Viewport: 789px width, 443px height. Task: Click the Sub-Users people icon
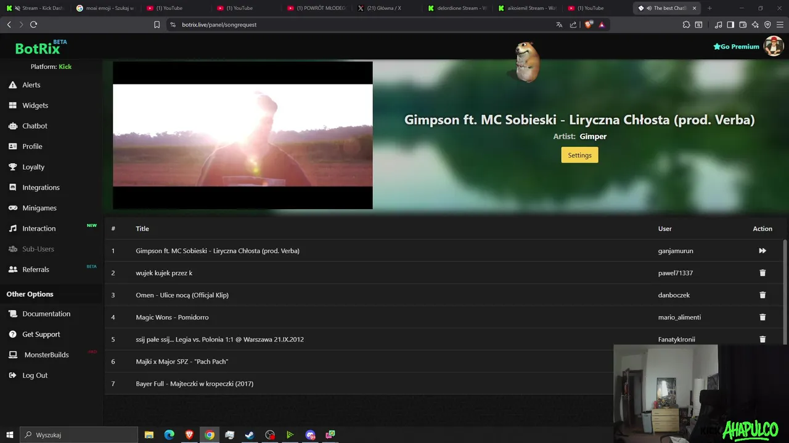pos(12,249)
